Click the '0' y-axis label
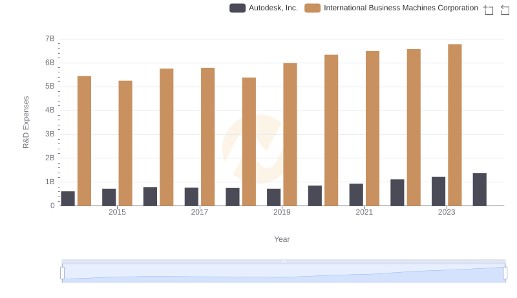This screenshot has width=517, height=298. [x=52, y=206]
